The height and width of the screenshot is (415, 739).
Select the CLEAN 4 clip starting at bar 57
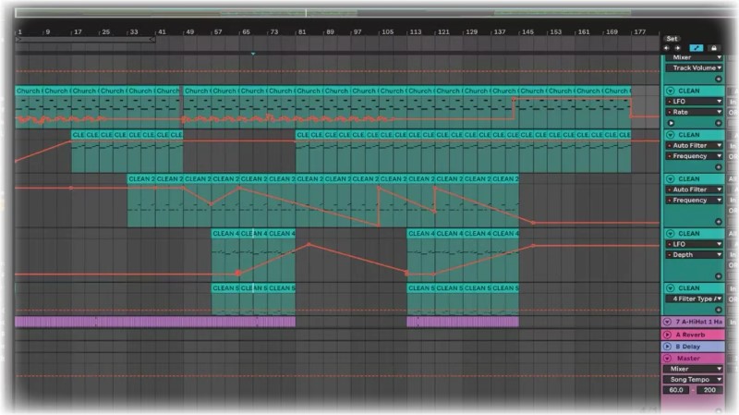pos(225,234)
